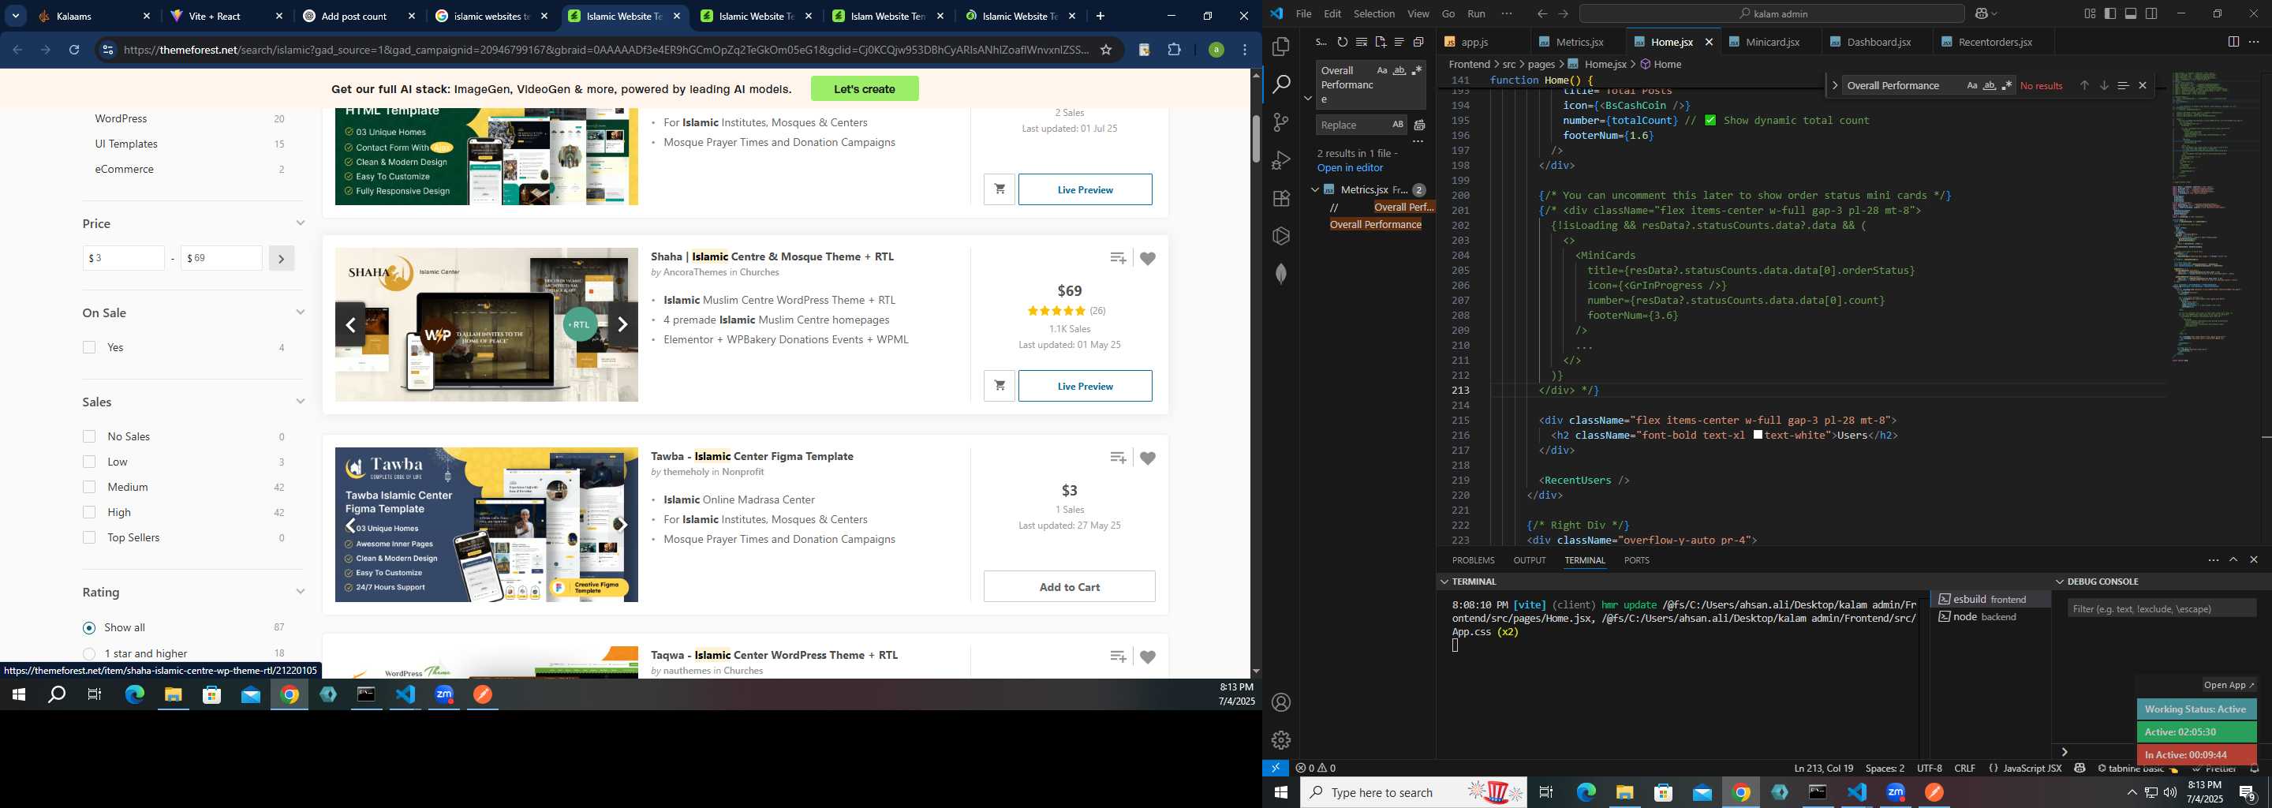Select esbuild frontend terminal
2272x808 pixels.
click(x=1989, y=599)
